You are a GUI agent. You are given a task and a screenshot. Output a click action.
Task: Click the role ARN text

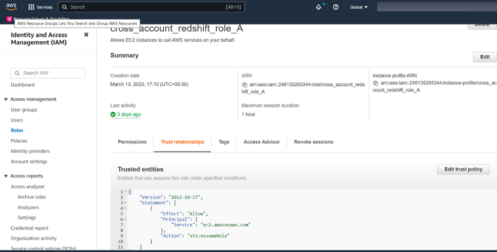(303, 88)
